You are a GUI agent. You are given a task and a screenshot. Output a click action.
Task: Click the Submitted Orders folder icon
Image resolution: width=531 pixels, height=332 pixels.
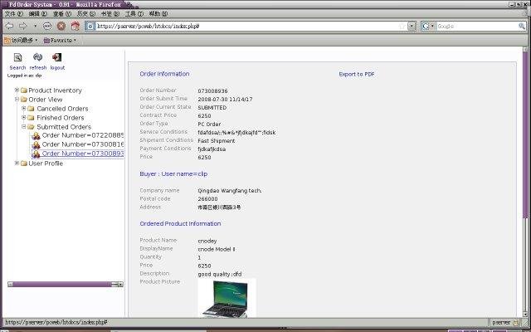32,127
